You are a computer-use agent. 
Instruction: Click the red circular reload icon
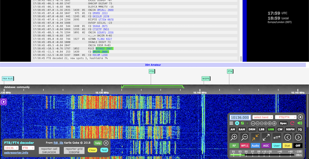(x=292, y=123)
